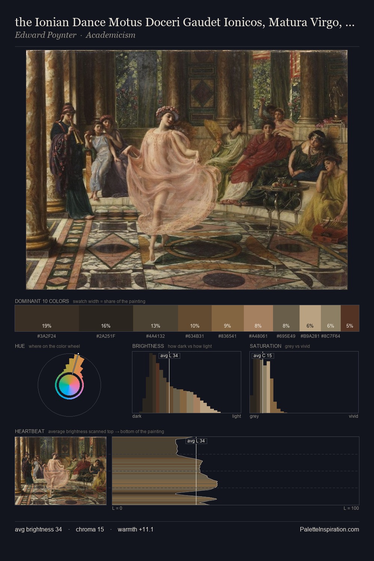Click the 'chroma 15' footer stat
Viewport: 374px width, 561px height.
pos(90,529)
